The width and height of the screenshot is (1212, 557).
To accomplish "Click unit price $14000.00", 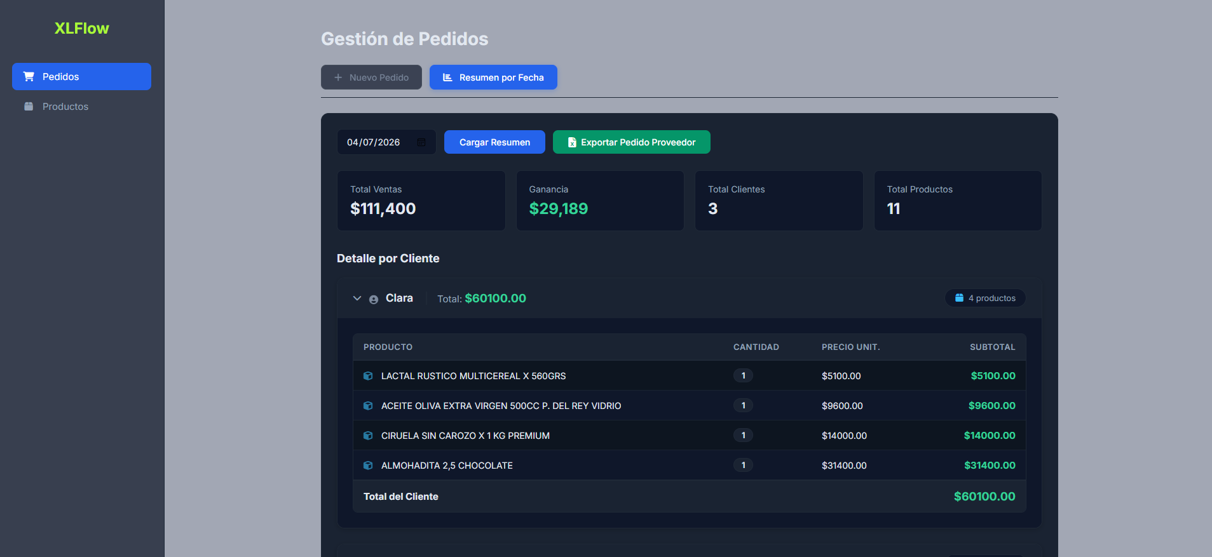I will click(844, 436).
